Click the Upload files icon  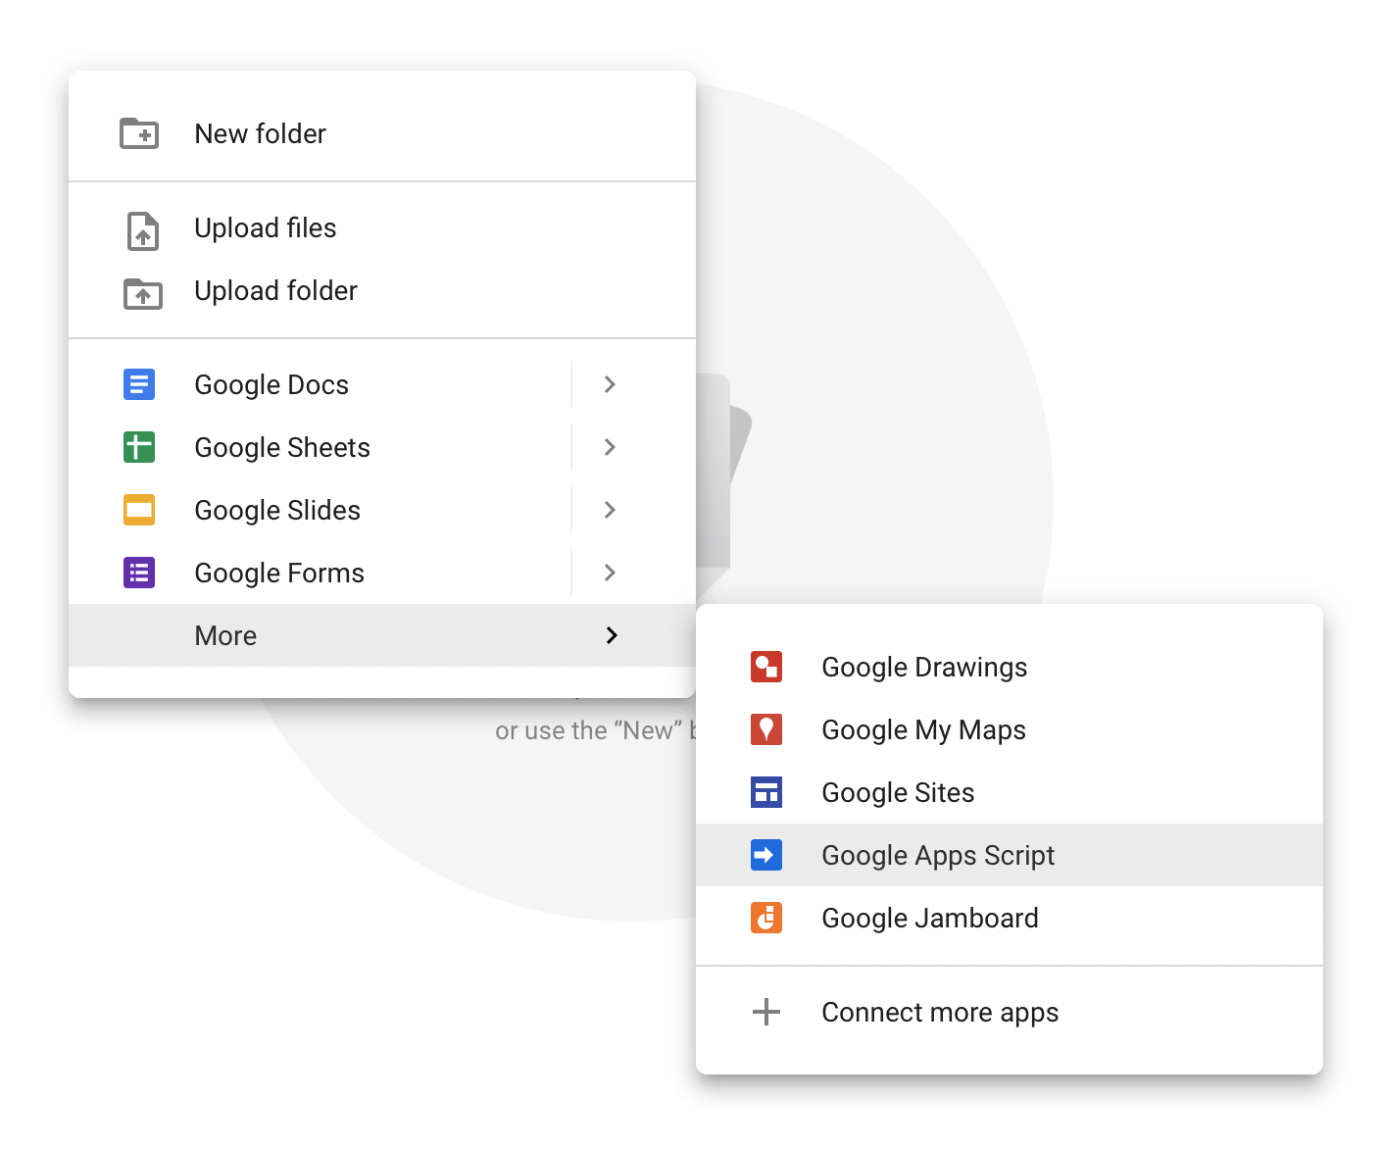pos(143,230)
